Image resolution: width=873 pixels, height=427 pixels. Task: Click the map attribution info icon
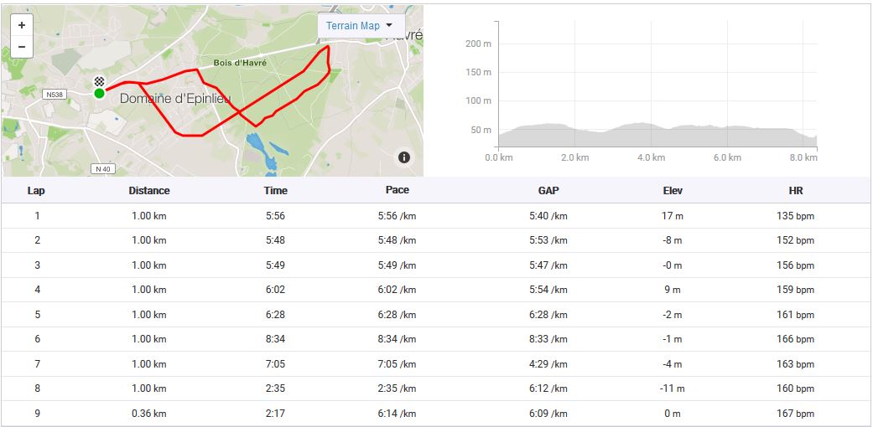[403, 157]
